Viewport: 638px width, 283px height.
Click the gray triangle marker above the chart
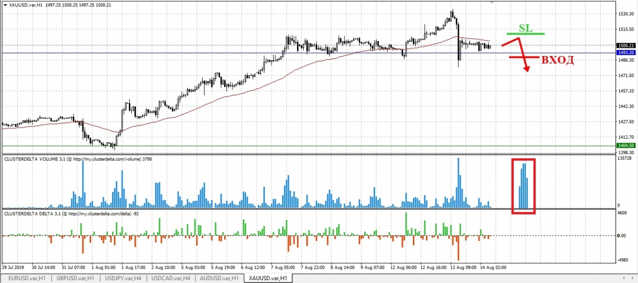(491, 3)
